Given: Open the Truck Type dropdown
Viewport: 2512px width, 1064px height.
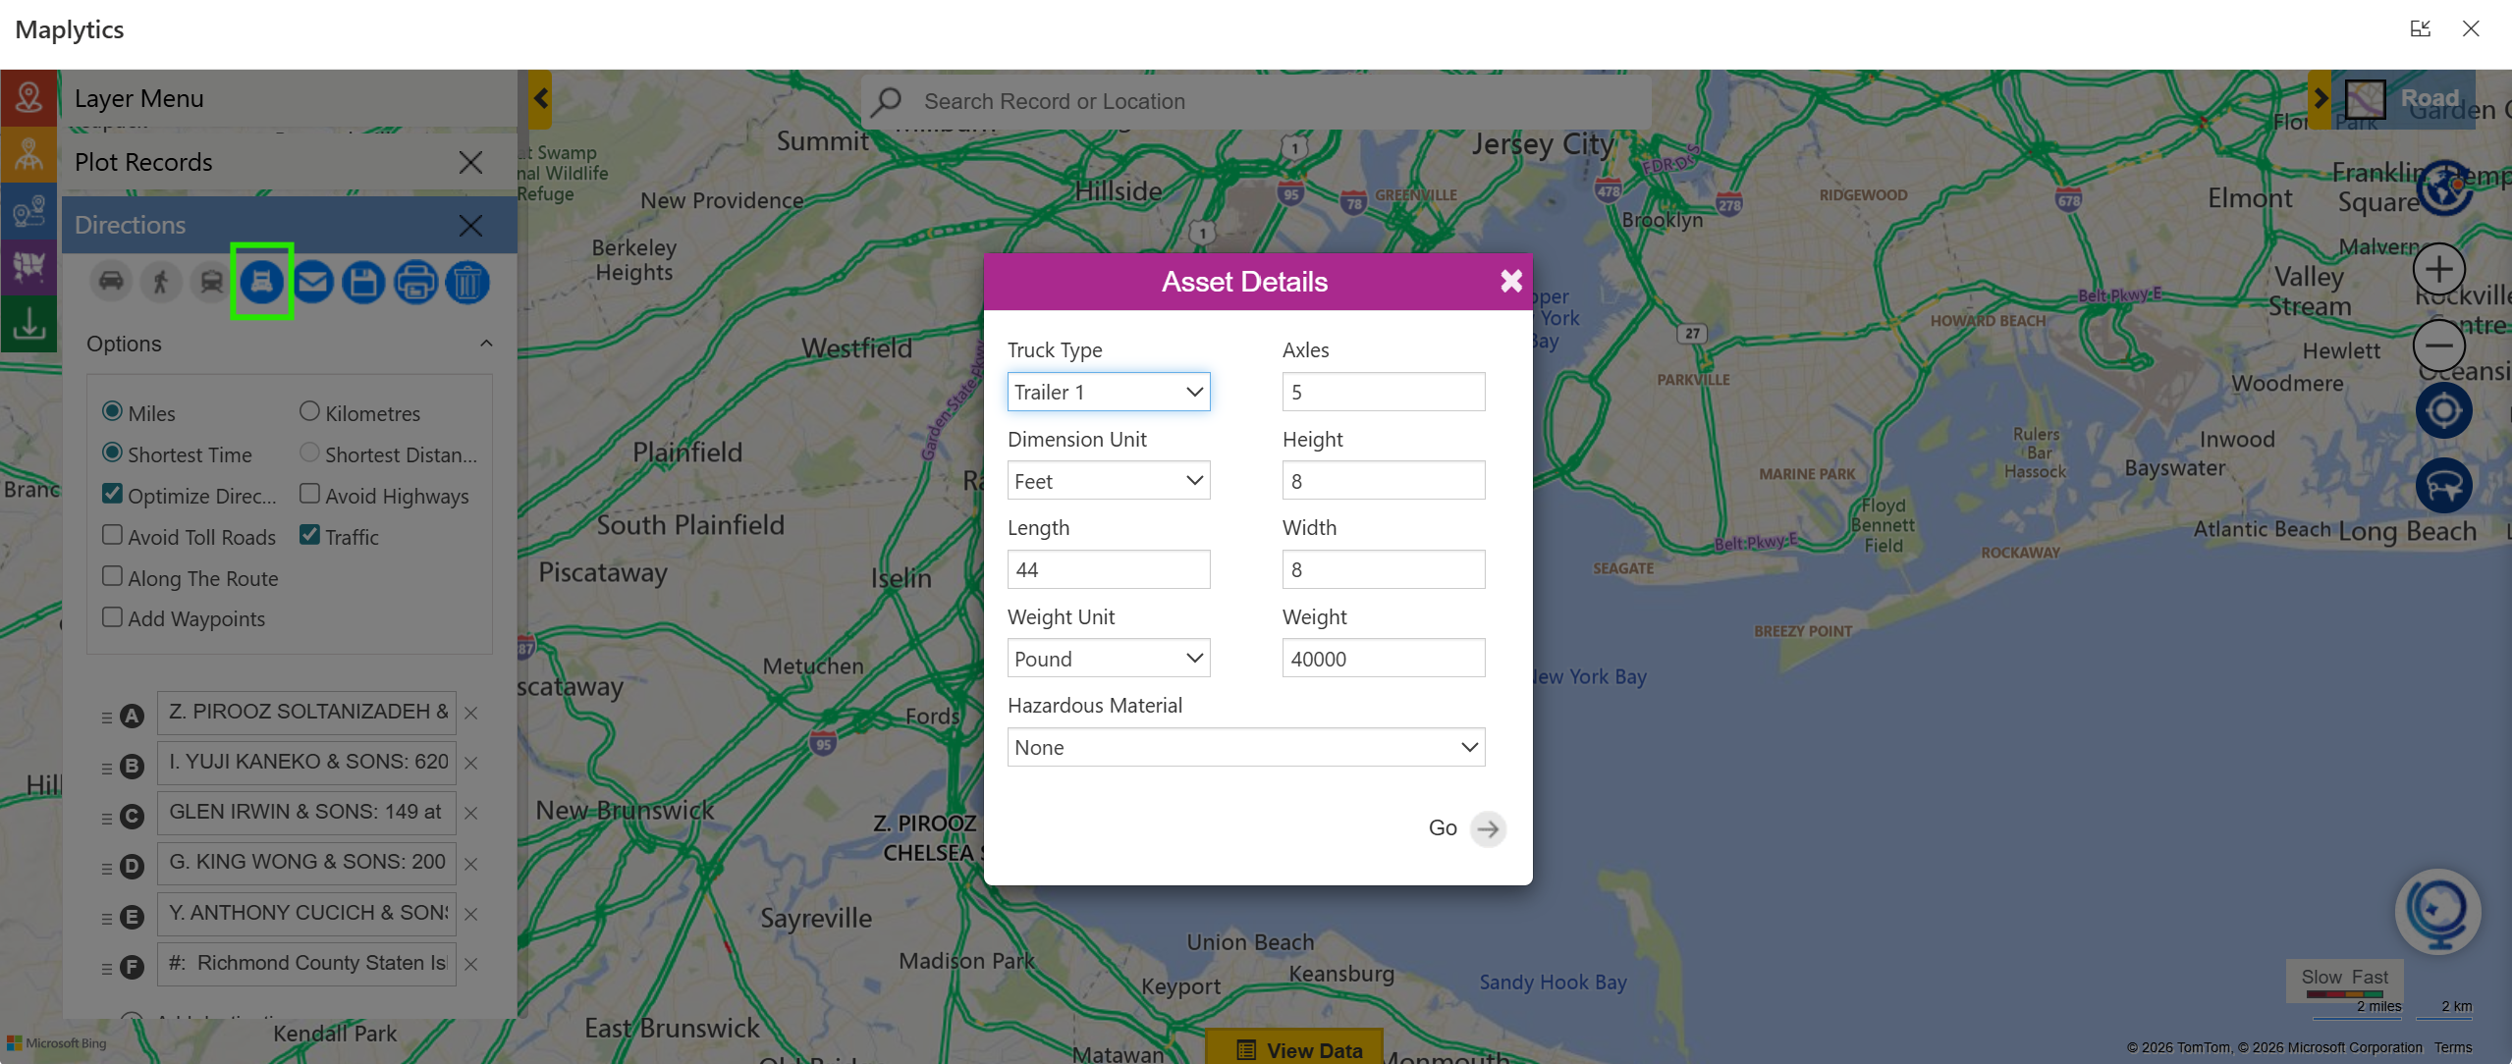Looking at the screenshot, I should tap(1108, 392).
